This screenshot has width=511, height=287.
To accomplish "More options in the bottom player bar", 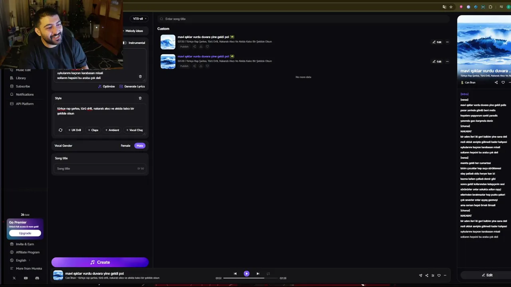I will [x=445, y=275].
